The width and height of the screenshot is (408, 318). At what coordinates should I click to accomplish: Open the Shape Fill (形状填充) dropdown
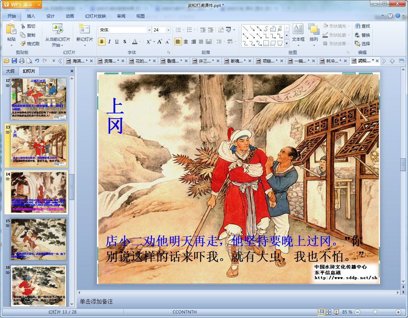tap(336, 26)
